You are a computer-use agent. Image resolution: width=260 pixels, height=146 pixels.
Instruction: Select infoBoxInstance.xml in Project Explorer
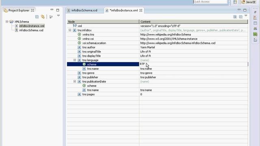click(x=32, y=26)
